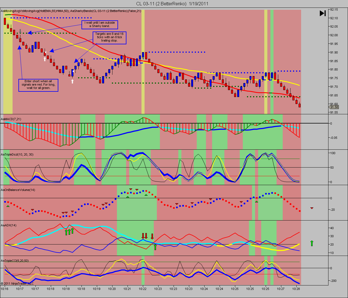Select the 'Targets are 8 and 16 ticks' note
Image resolution: width=348 pixels, height=298 pixels.
point(109,38)
